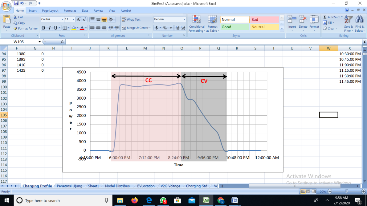Screen dimensions: 367x206
Task: Toggle Bold formatting
Action: (x=43, y=28)
